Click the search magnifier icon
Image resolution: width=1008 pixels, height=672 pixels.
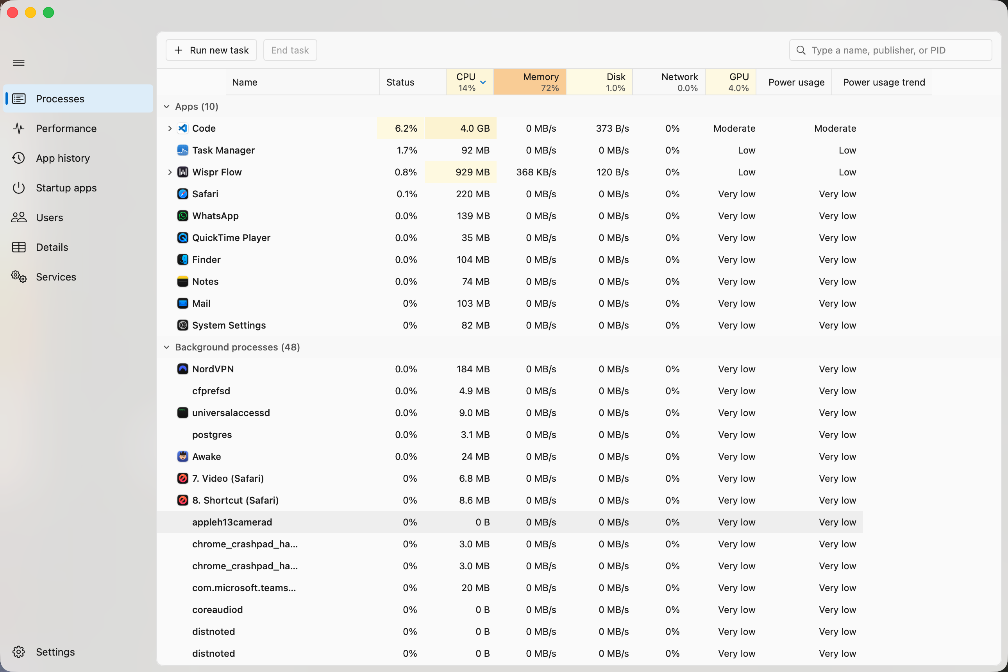pyautogui.click(x=801, y=50)
